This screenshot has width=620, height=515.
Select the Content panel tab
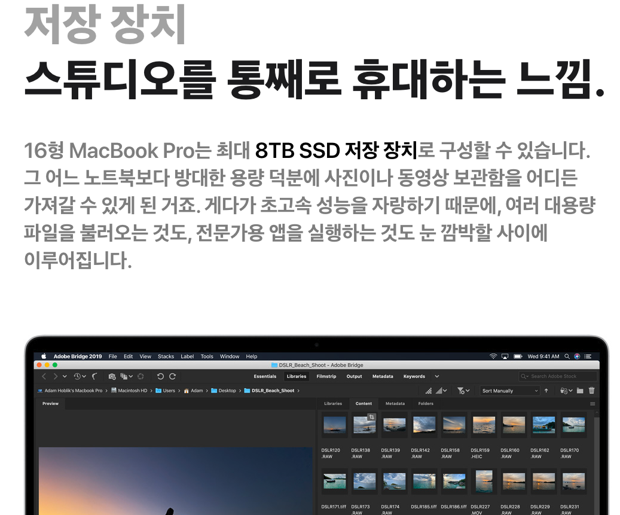point(364,404)
